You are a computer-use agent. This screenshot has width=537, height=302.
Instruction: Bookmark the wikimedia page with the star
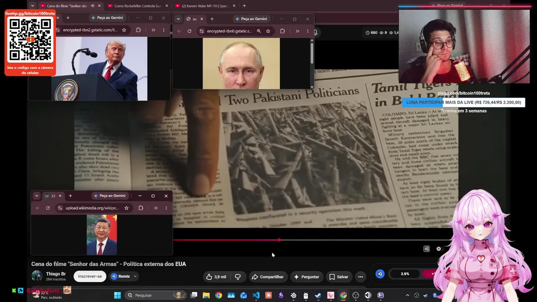tap(126, 208)
